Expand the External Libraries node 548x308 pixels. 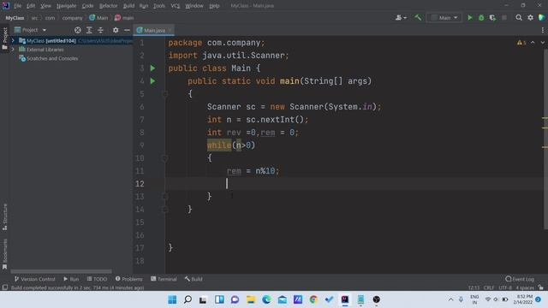click(x=13, y=50)
